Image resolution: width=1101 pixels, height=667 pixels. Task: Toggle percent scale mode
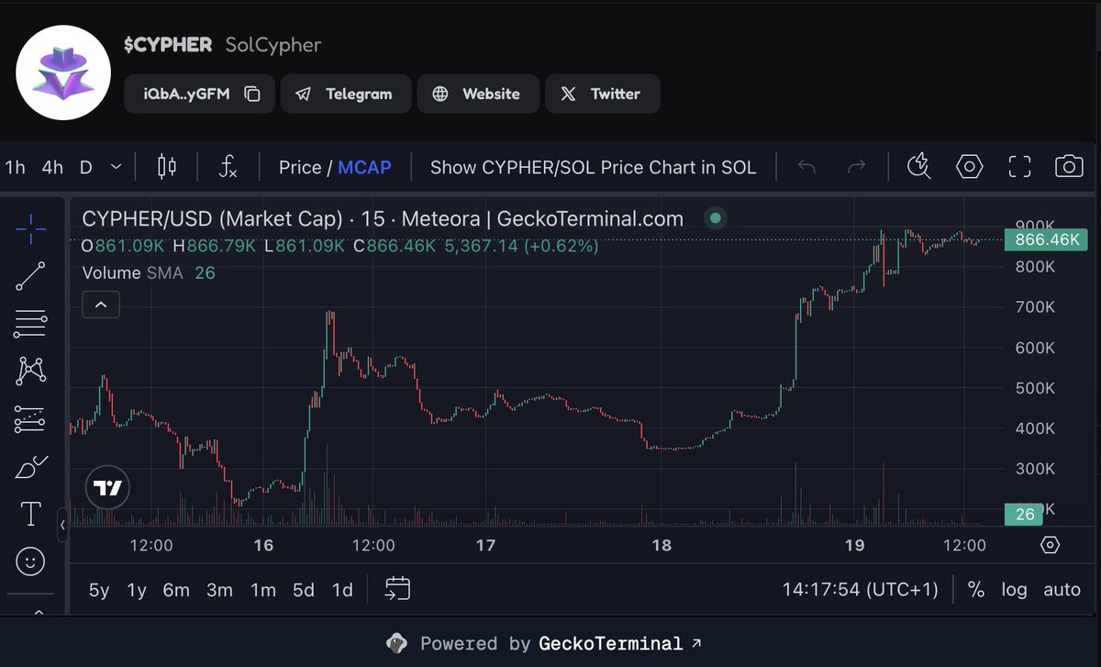pos(976,590)
